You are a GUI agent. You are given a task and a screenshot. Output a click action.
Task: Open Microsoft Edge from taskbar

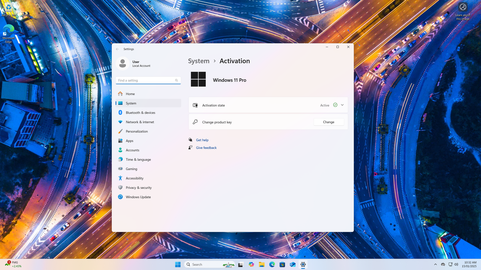click(x=272, y=264)
